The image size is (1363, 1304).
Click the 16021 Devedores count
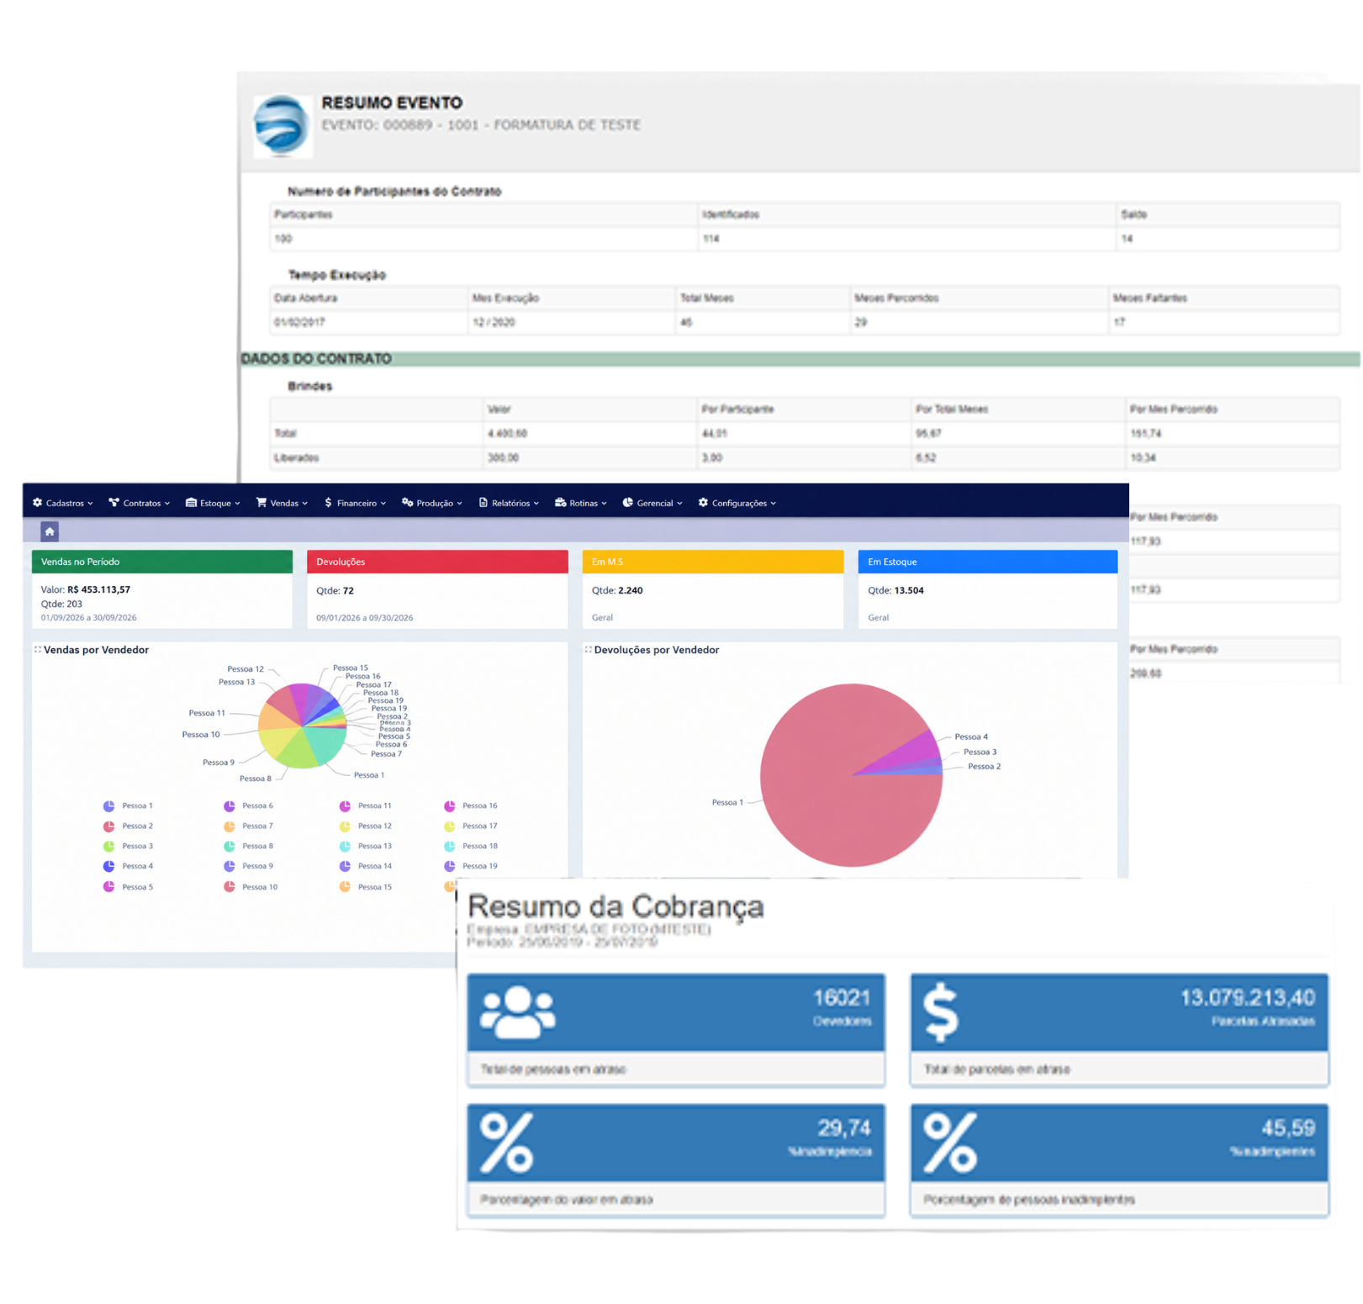tap(842, 998)
